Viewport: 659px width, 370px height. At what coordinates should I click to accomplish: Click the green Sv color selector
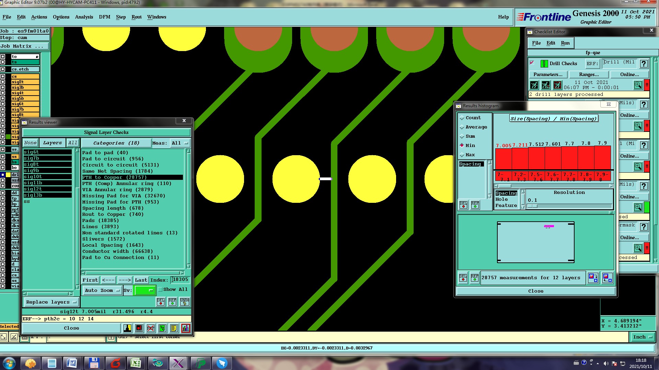tap(144, 290)
